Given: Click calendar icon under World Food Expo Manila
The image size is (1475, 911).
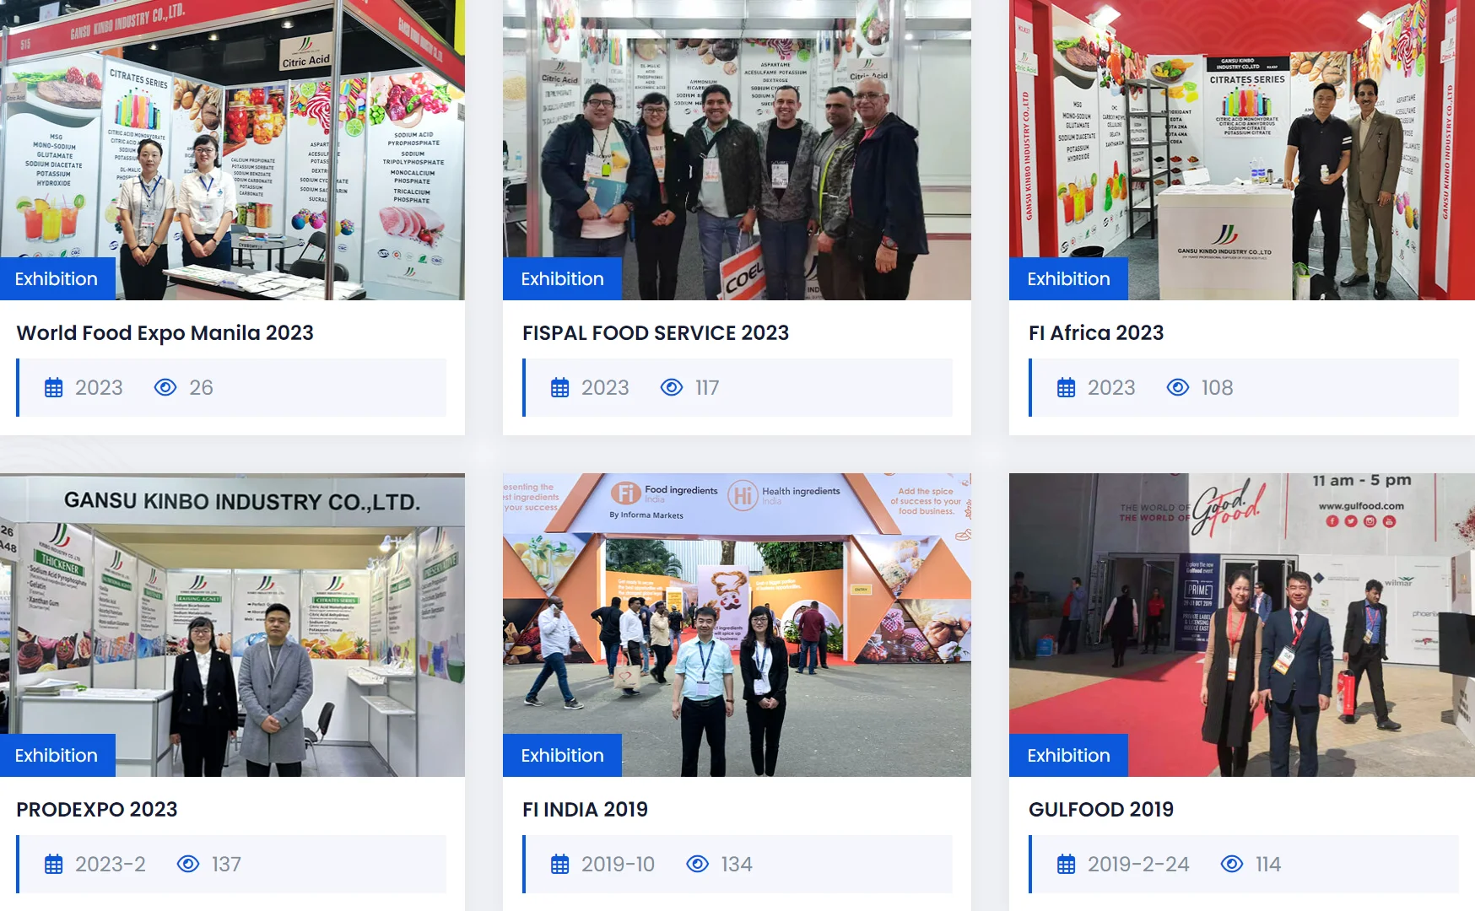Looking at the screenshot, I should tap(54, 388).
